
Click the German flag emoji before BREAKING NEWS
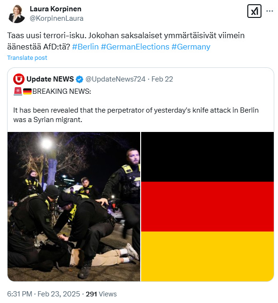27,91
